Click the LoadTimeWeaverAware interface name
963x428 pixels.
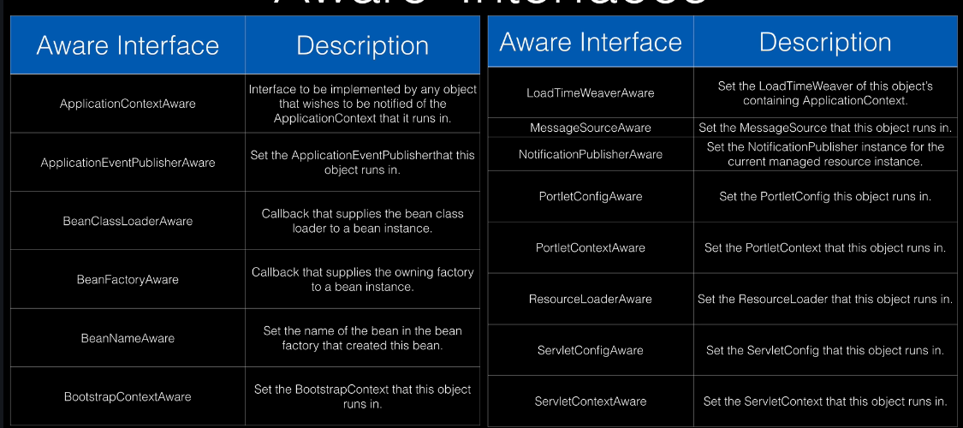[x=591, y=92]
